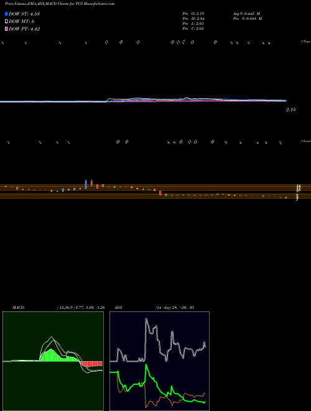
Task: Click the MACD: panel heading
Action: (19, 308)
